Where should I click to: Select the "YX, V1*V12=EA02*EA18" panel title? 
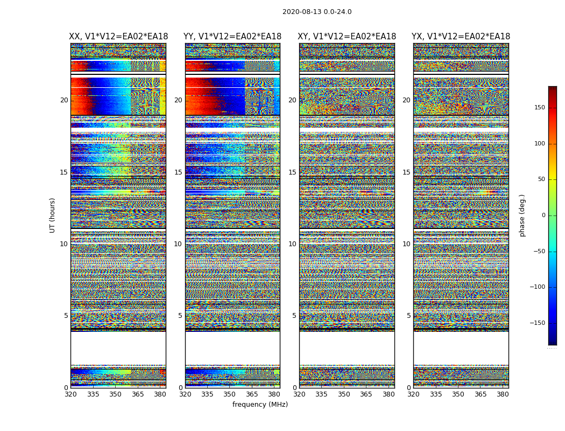(x=461, y=37)
